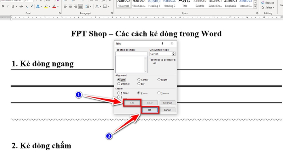Click the Clear button in Tabs dialog

coord(150,103)
